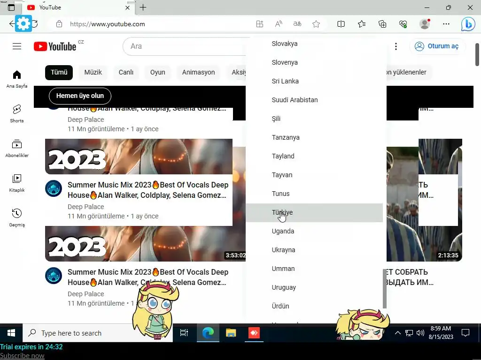Choose Uruguay as location
Image resolution: width=481 pixels, height=360 pixels.
pos(314,287)
